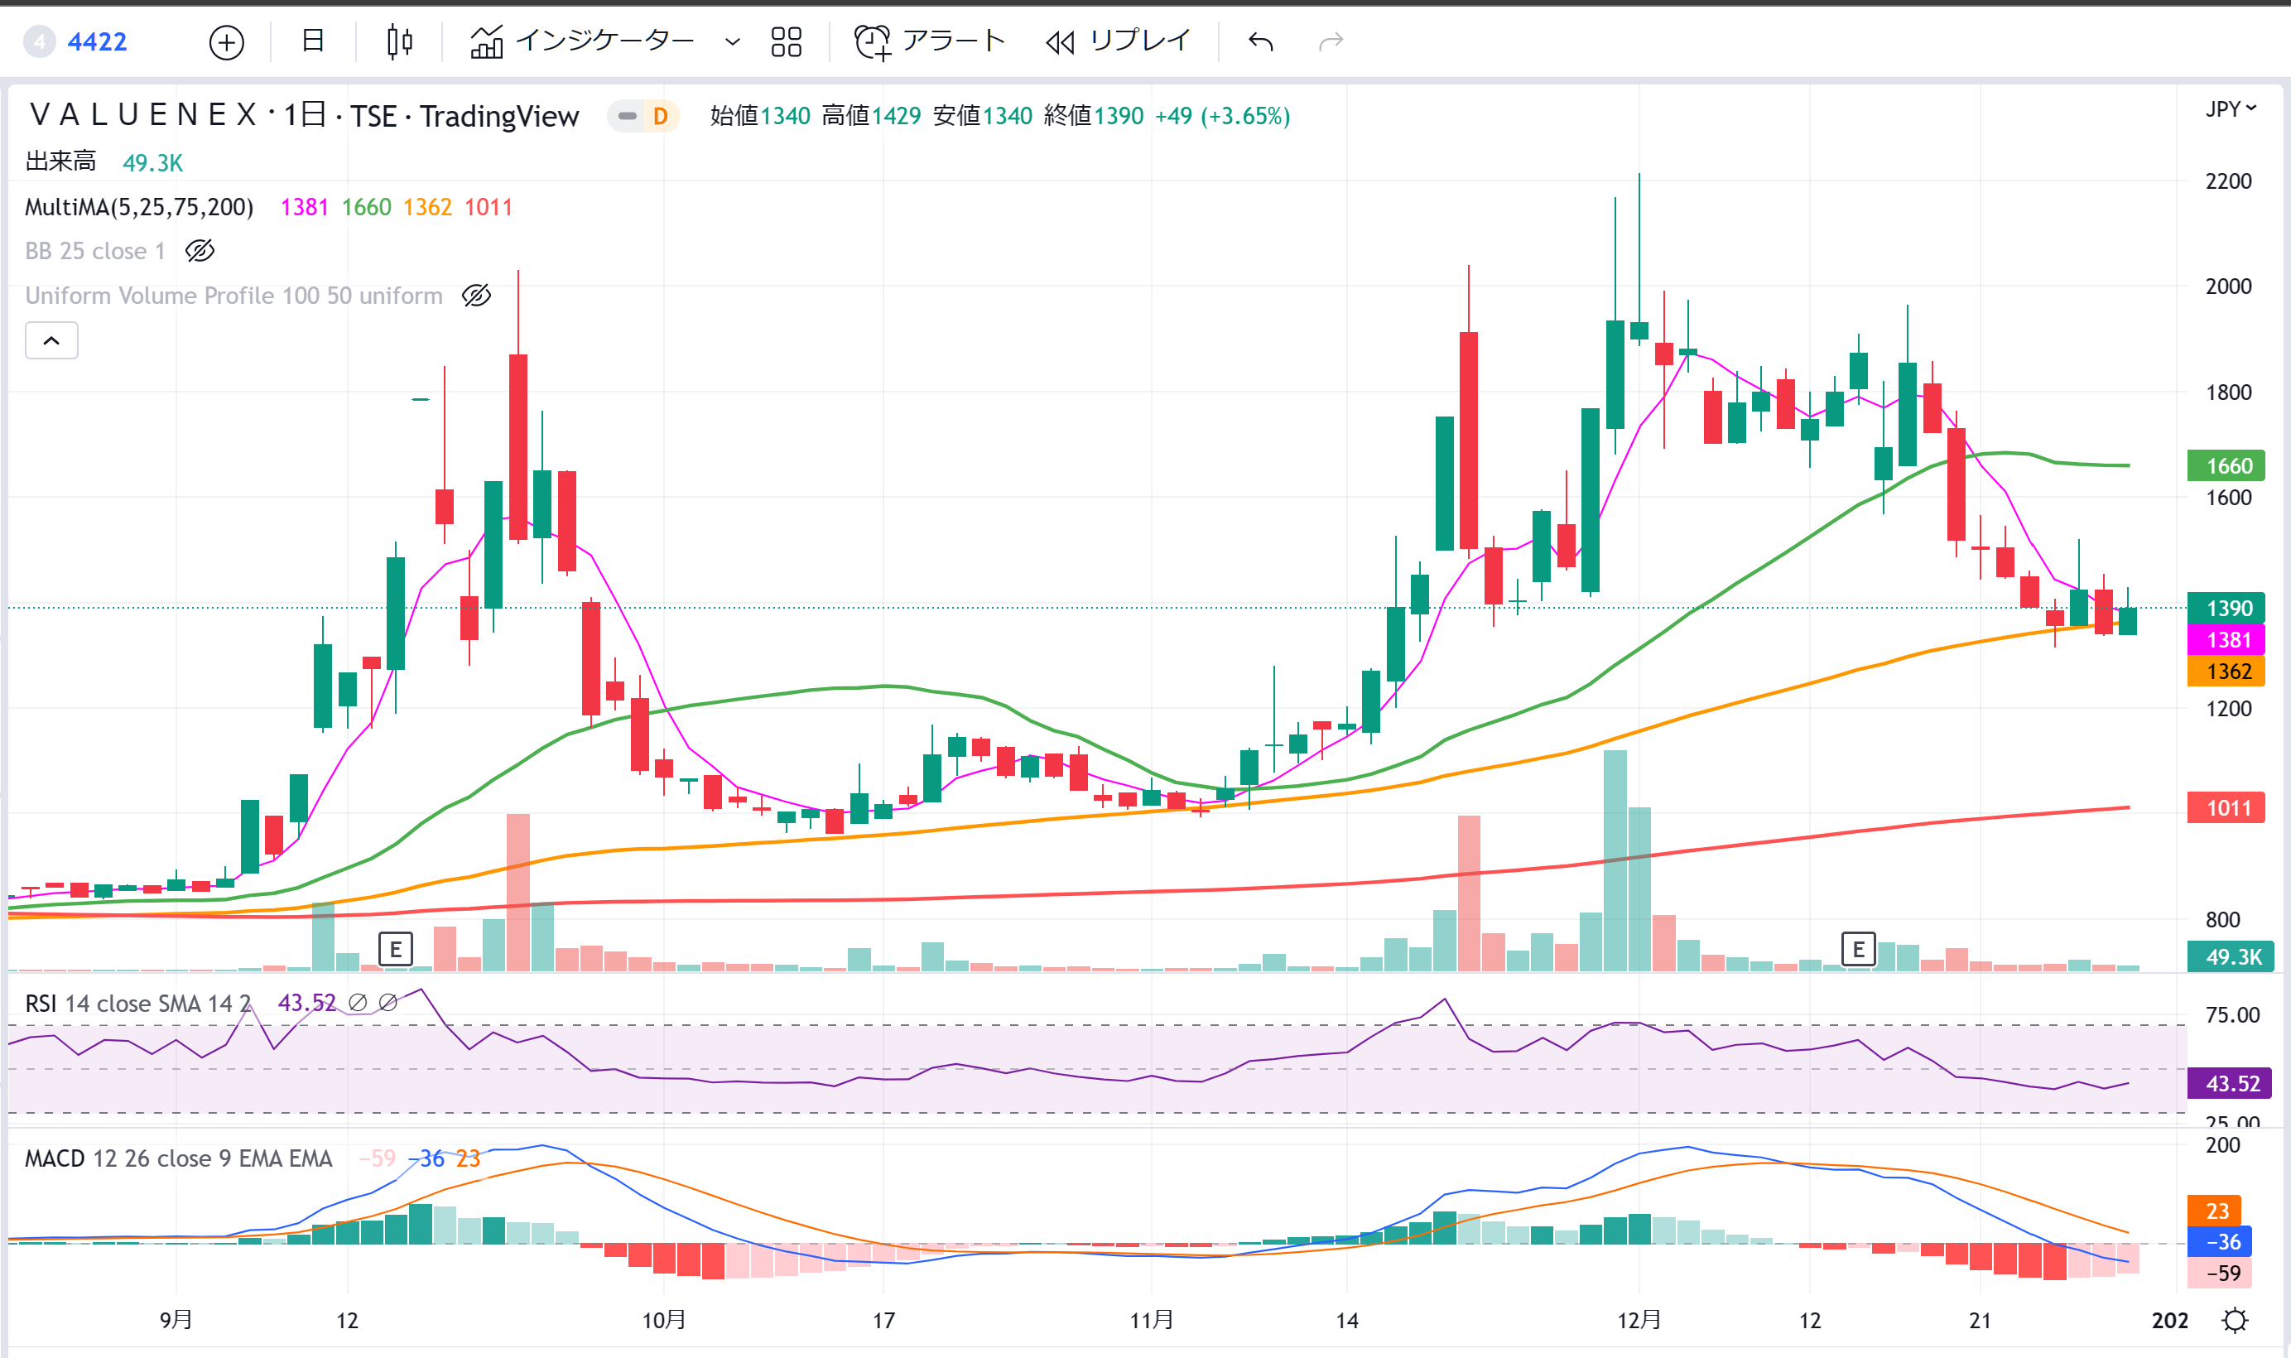Click the MultiMA value 1381 in legend
The image size is (2291, 1358).
tap(305, 207)
